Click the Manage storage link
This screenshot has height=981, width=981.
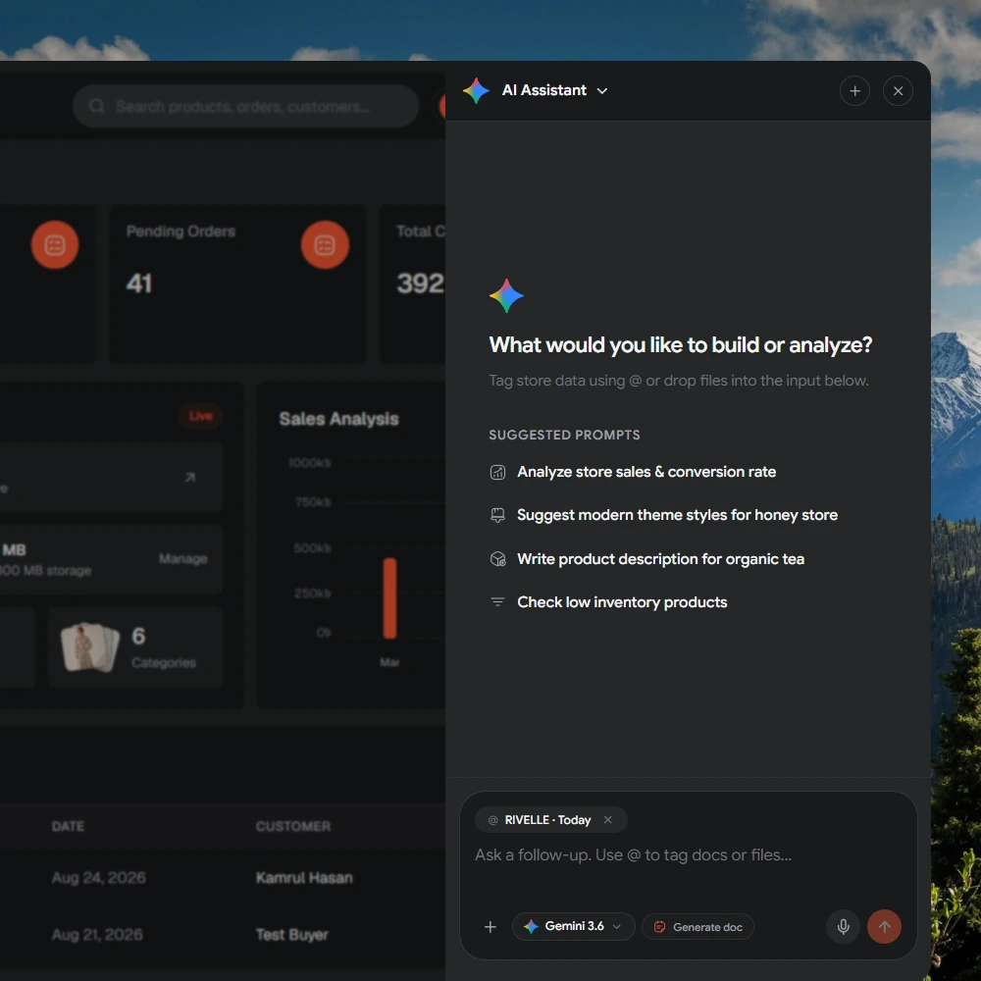point(182,559)
